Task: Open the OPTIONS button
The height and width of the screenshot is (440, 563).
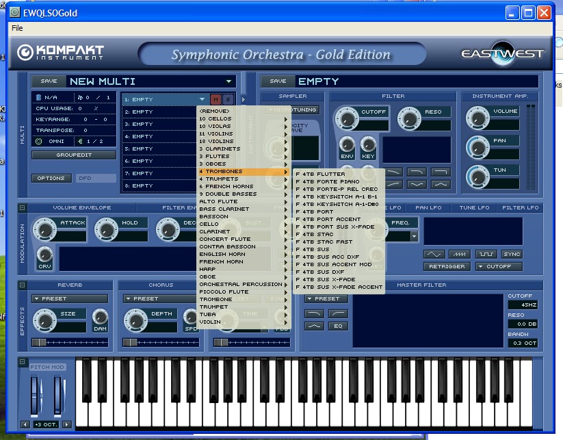Action: tap(51, 178)
